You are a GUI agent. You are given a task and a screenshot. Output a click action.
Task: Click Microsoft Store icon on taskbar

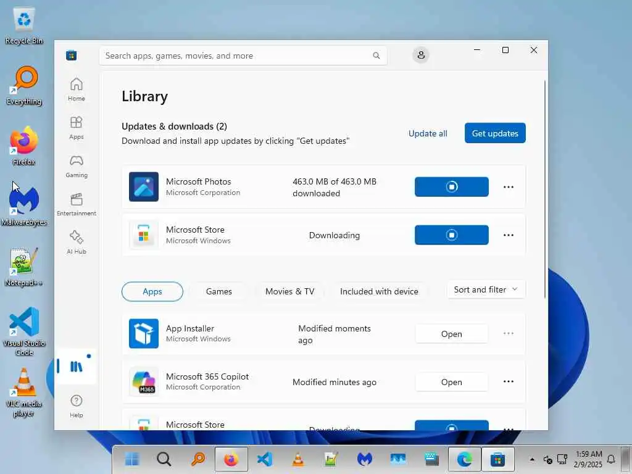tap(498, 459)
